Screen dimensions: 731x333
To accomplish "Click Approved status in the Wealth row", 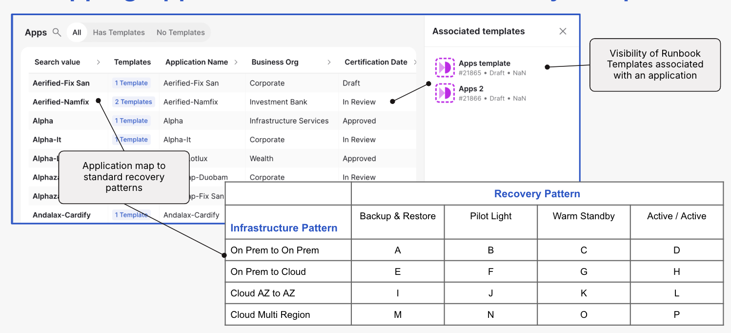I will pyautogui.click(x=359, y=159).
